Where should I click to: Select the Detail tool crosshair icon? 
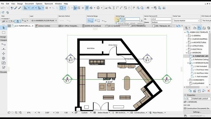coord(4,54)
